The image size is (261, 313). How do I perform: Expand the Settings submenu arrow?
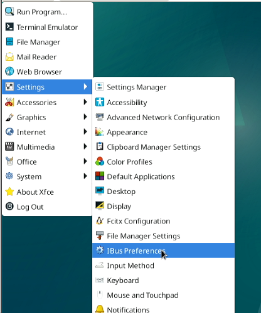[85, 86]
